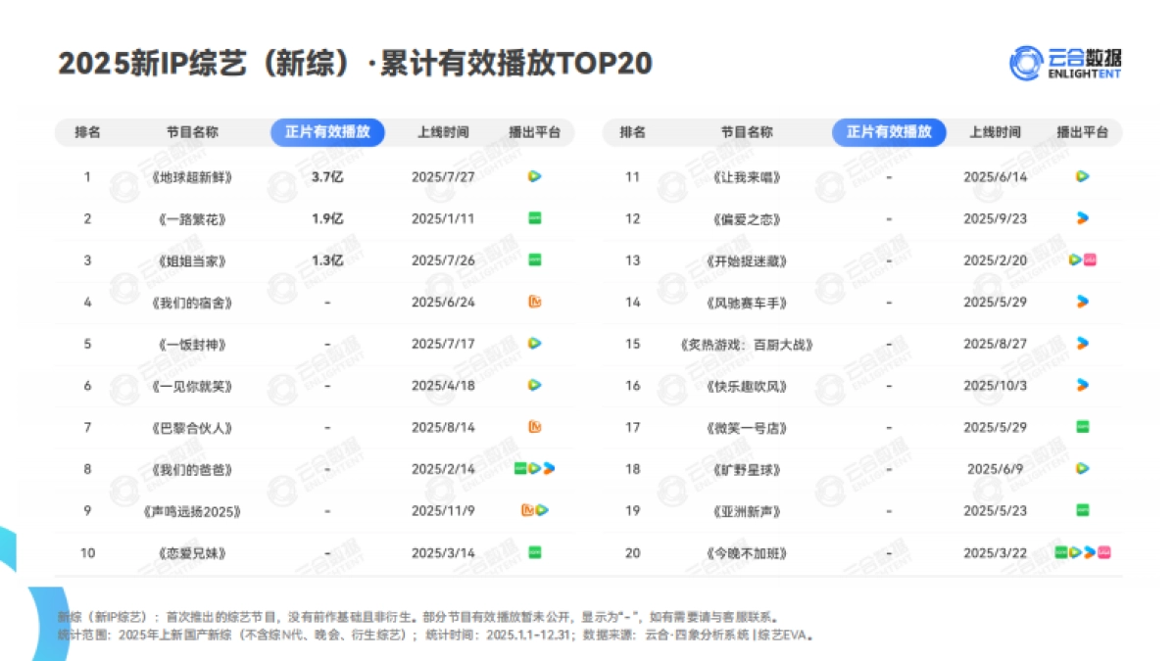Select the Bilibili icon for 《开始捉迷藏》
This screenshot has width=1176, height=661.
[1090, 260]
